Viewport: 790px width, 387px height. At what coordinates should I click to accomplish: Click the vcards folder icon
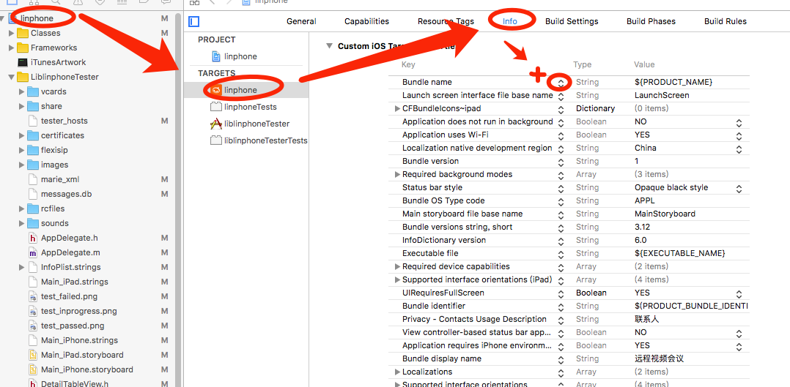pos(33,91)
